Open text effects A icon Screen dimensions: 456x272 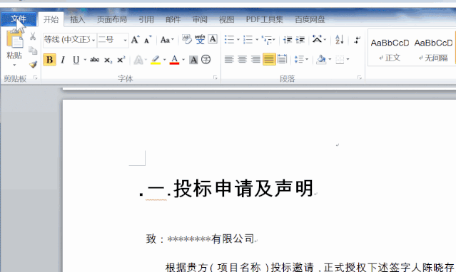pos(138,60)
